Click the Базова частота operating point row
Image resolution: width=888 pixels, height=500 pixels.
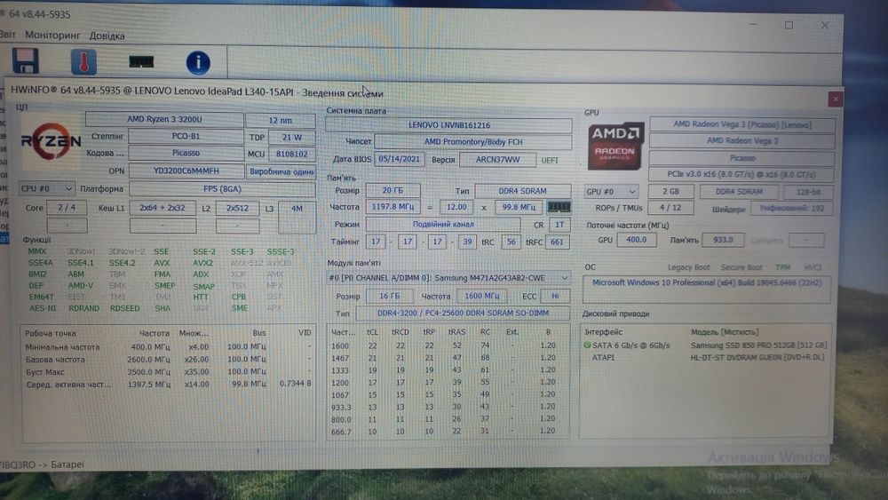coord(168,360)
